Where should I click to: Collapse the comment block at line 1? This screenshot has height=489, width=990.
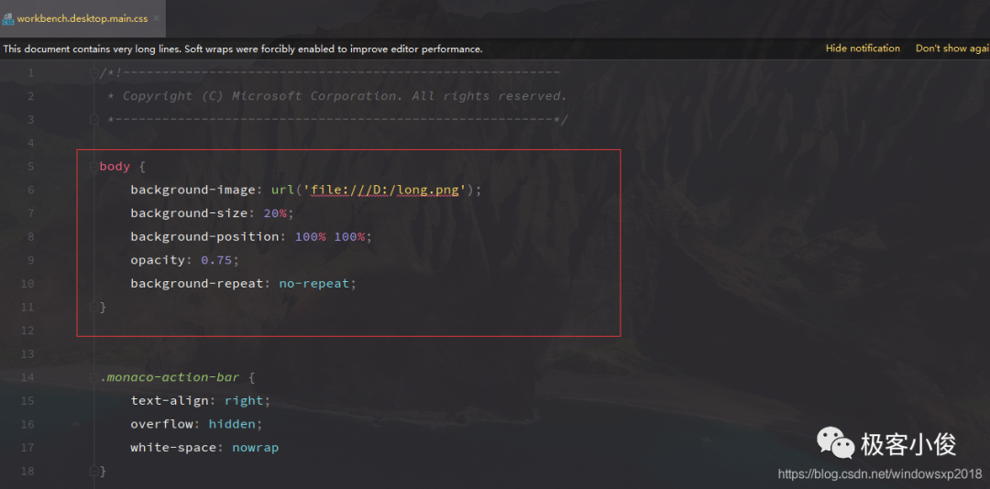coord(93,73)
